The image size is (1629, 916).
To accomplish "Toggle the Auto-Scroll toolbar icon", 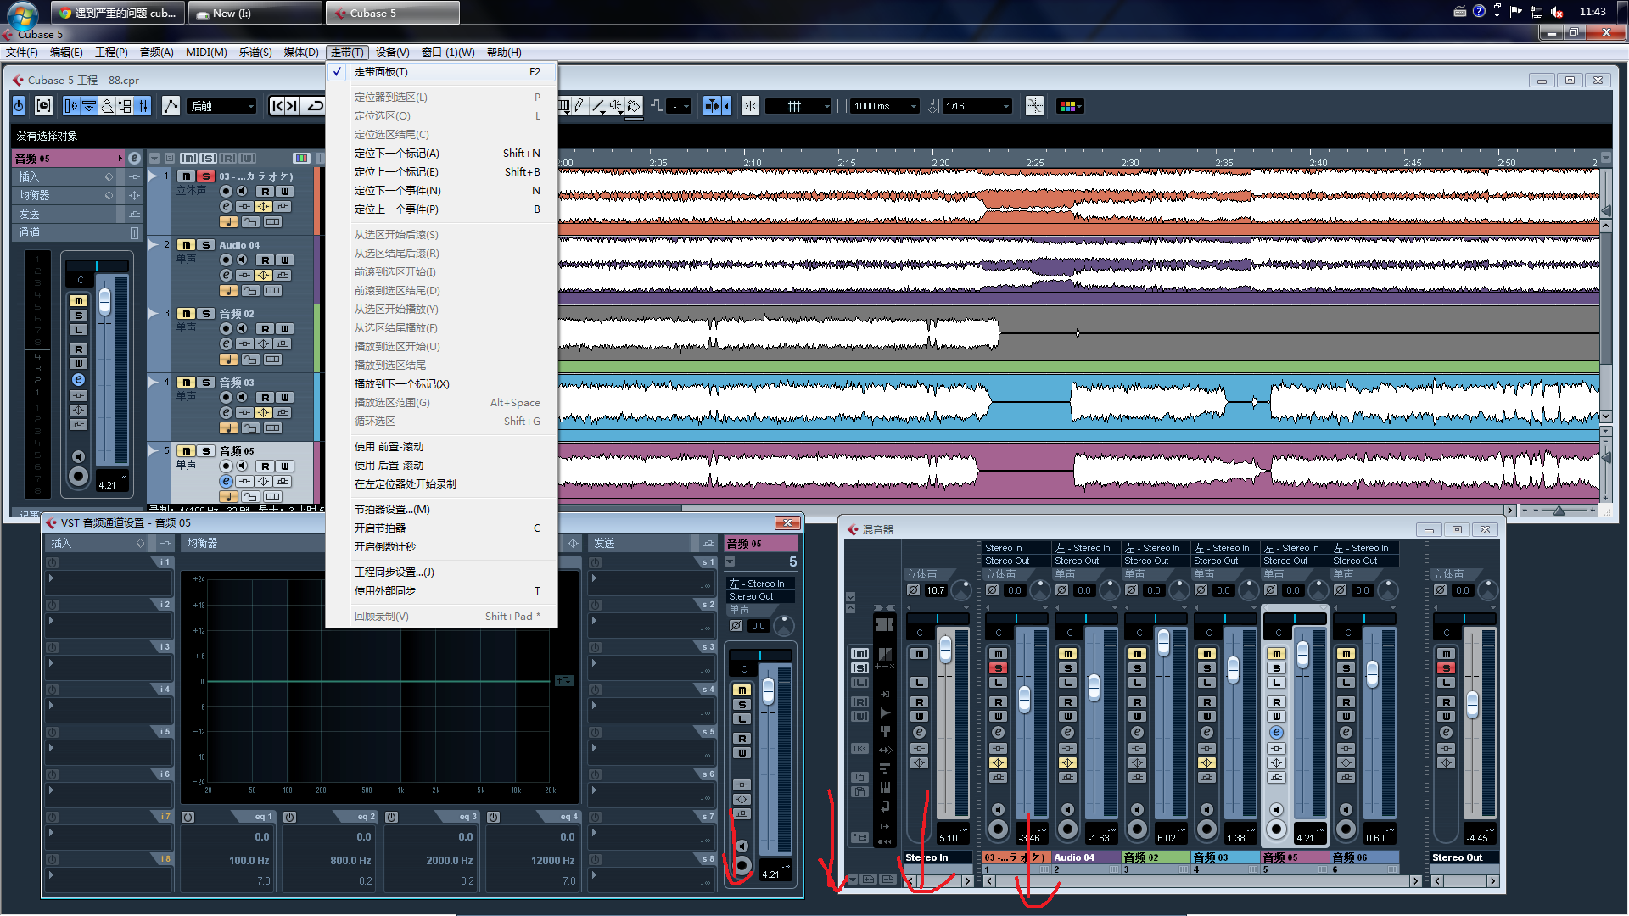I will click(713, 106).
